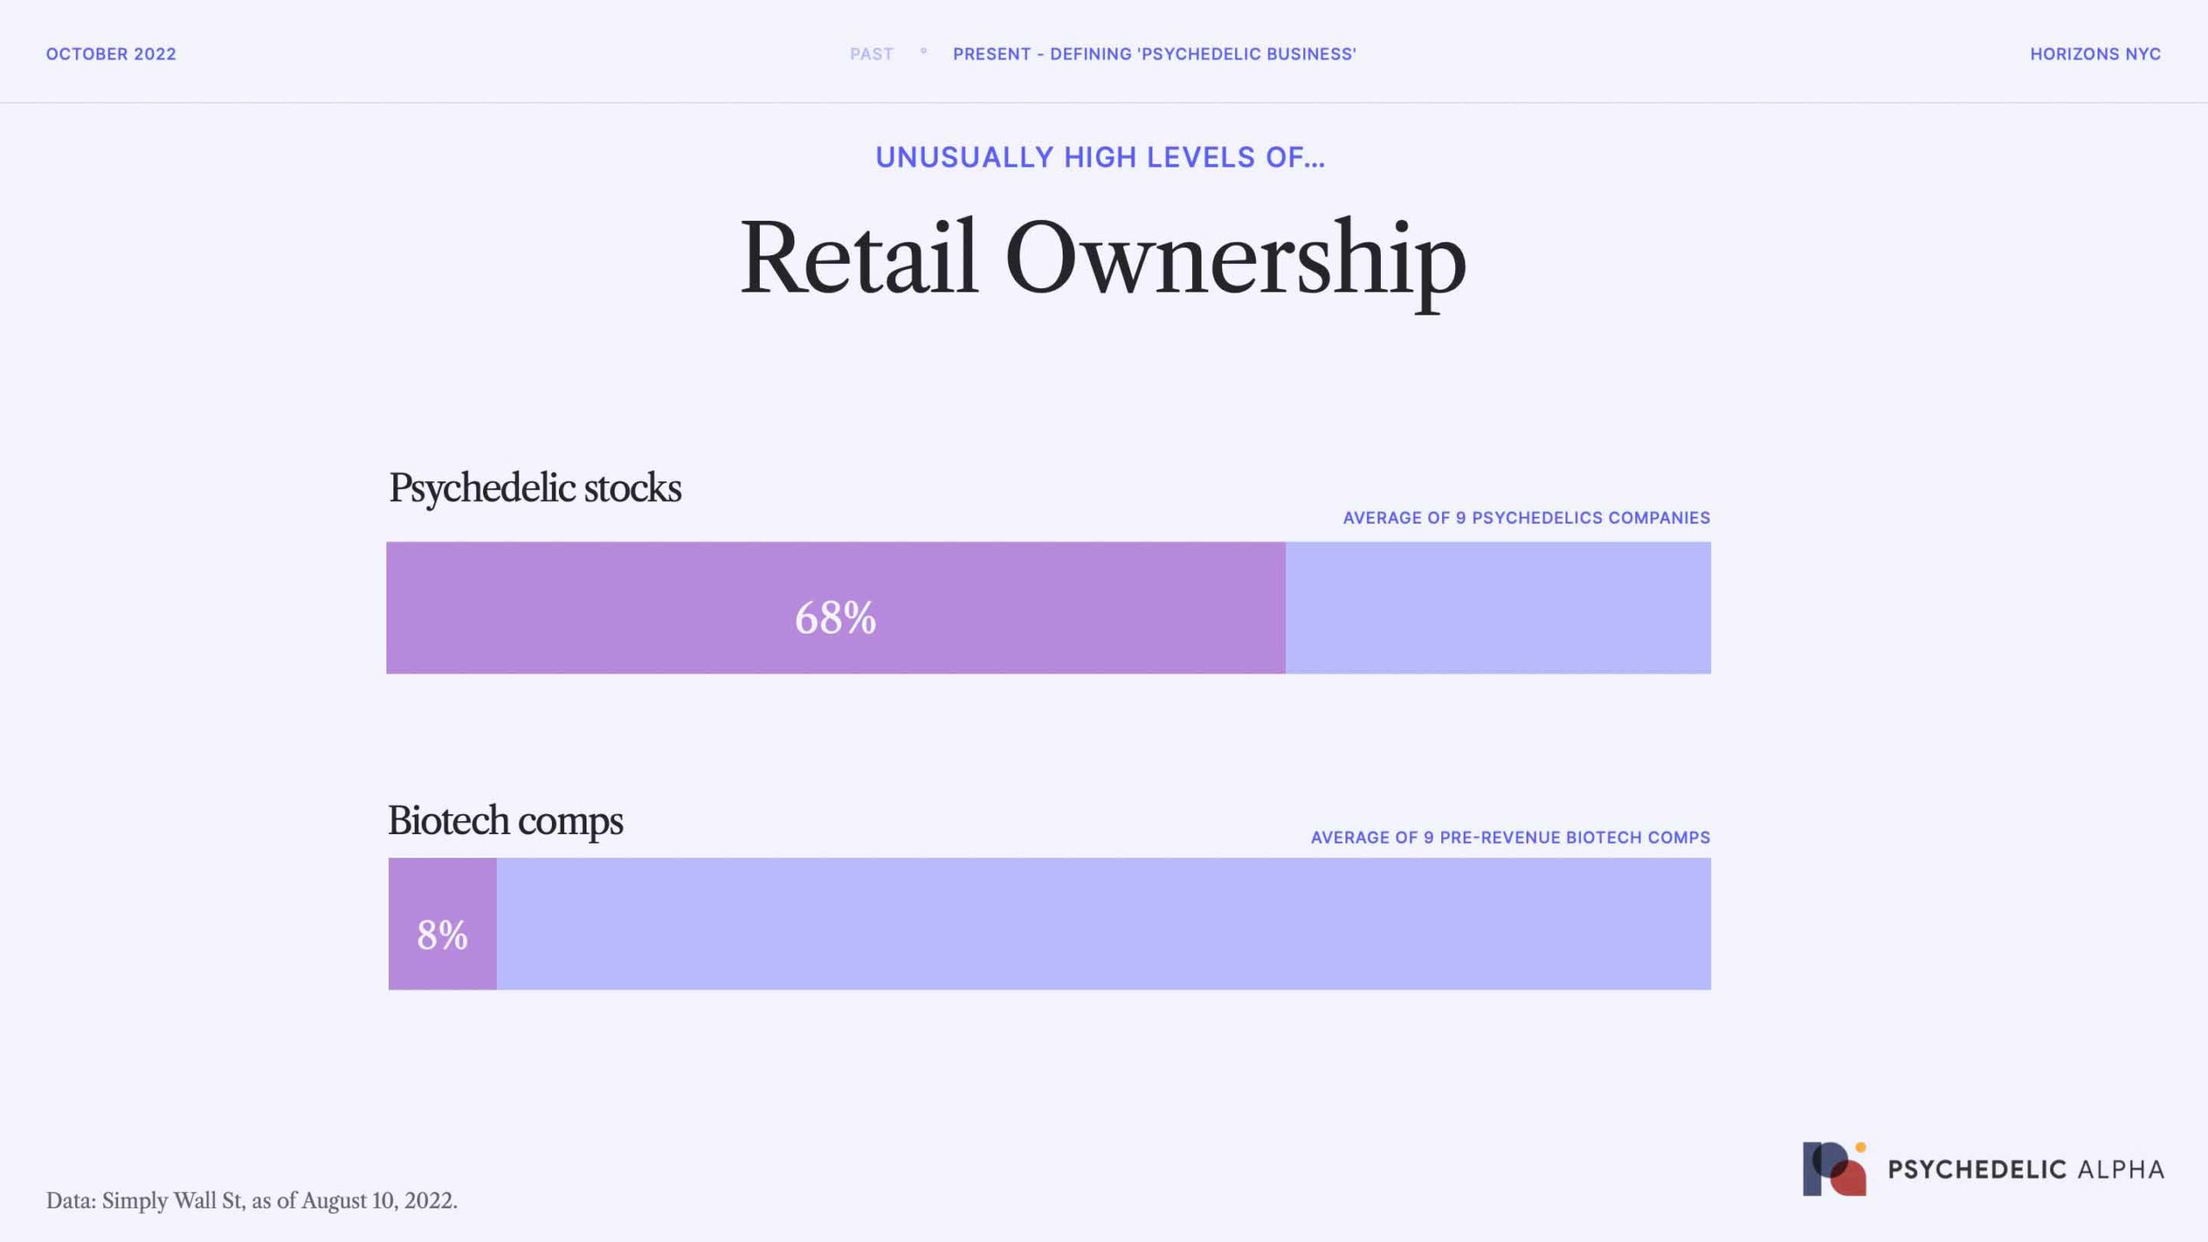Viewport: 2208px width, 1242px height.
Task: Click 'AVERAGE OF 9 PRE-REVENUE BIOTECH COMPS' caption
Action: pyautogui.click(x=1510, y=837)
